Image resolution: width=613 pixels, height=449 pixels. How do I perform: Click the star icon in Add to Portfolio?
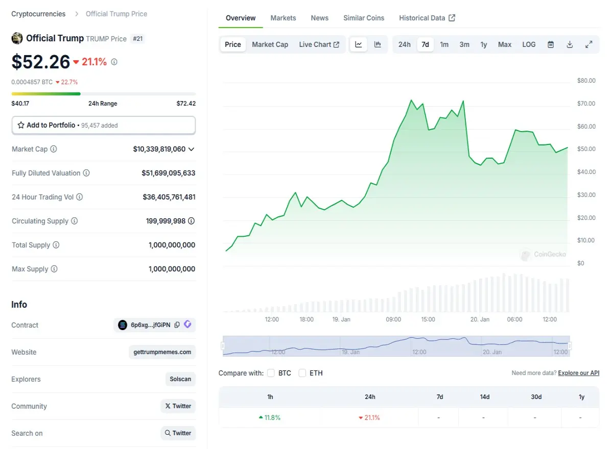coord(21,125)
